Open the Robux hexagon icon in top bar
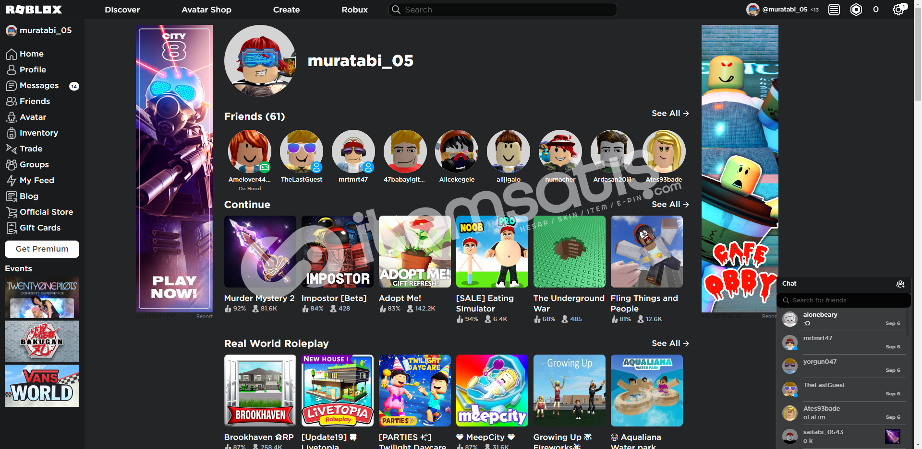922x449 pixels. coord(856,10)
